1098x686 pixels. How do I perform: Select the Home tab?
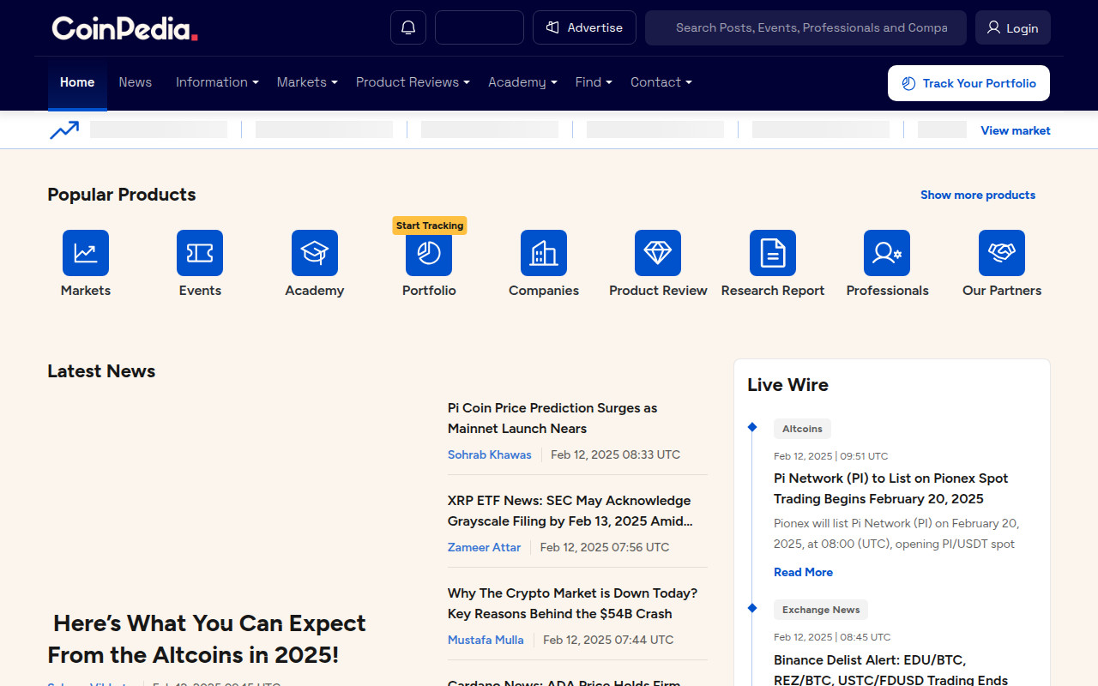77,82
